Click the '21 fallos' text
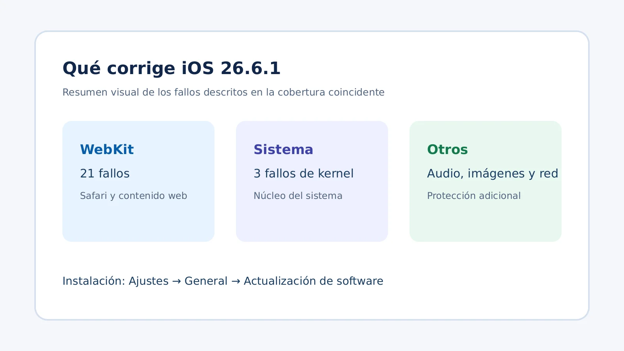This screenshot has width=624, height=351. [105, 173]
